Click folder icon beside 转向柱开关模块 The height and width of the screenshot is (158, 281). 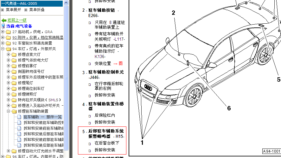tap(14, 100)
